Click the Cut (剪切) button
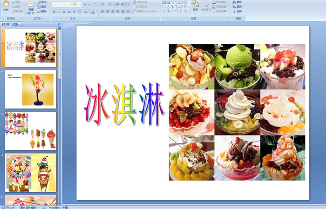 (16, 2)
